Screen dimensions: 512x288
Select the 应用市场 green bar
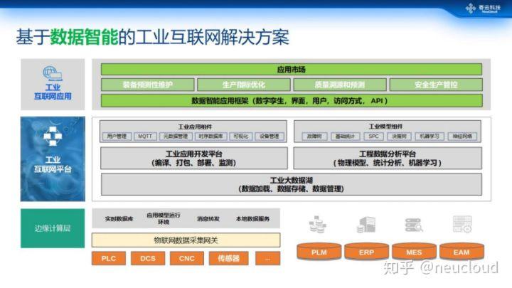[x=292, y=70]
